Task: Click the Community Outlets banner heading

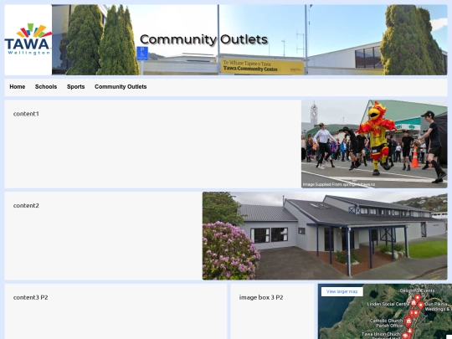Action: [x=203, y=39]
